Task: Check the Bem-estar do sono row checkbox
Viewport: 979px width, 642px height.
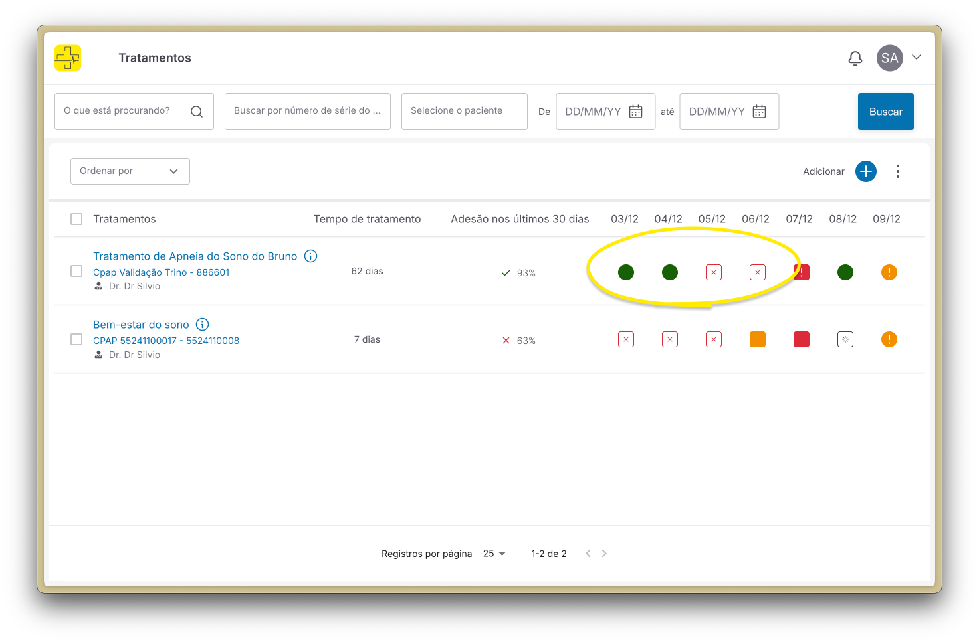Action: pos(76,339)
